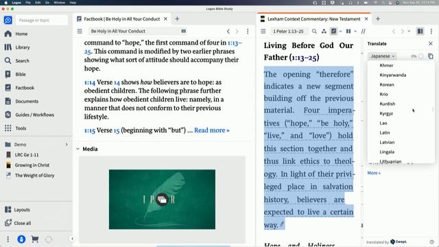Click the sync status icon
The width and height of the screenshot is (439, 247).
click(49, 239)
